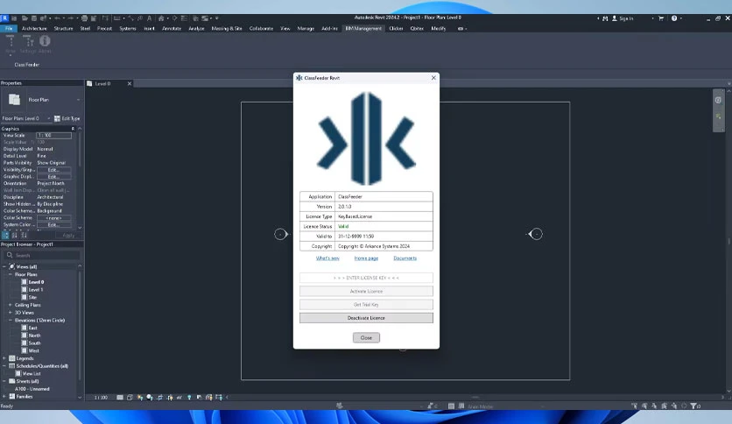Viewport: 732px width, 424px height.
Task: Open the What's new link
Action: coord(327,258)
